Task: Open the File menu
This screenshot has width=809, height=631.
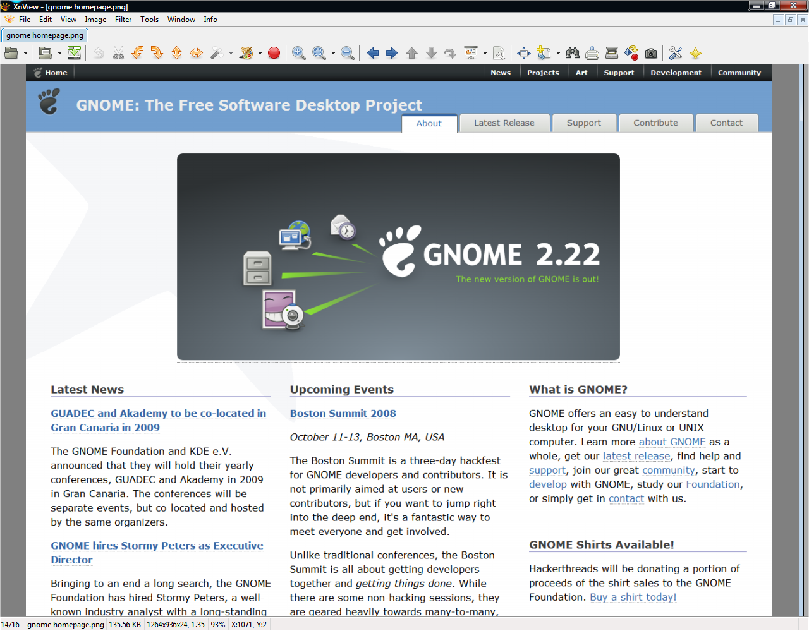Action: (x=25, y=20)
